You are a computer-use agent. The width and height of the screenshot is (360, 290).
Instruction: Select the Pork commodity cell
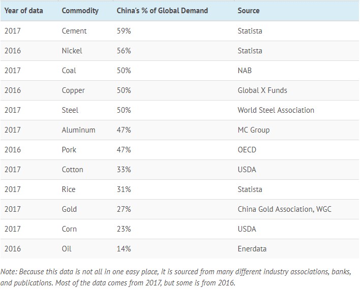(69, 150)
